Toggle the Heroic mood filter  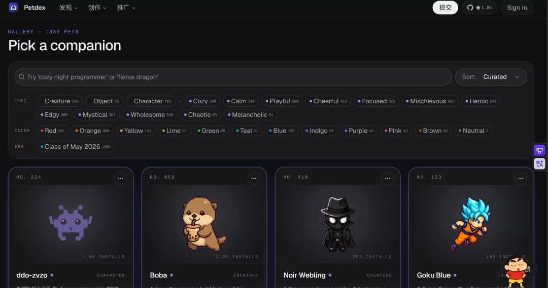click(481, 101)
